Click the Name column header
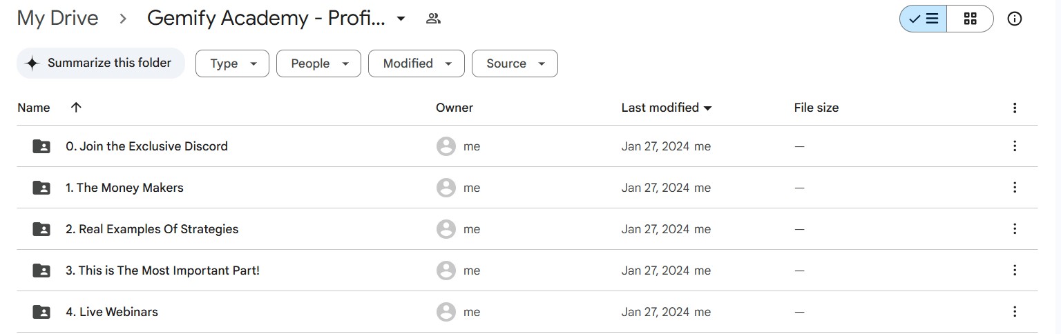Screen dimensions: 1061x334 34,108
